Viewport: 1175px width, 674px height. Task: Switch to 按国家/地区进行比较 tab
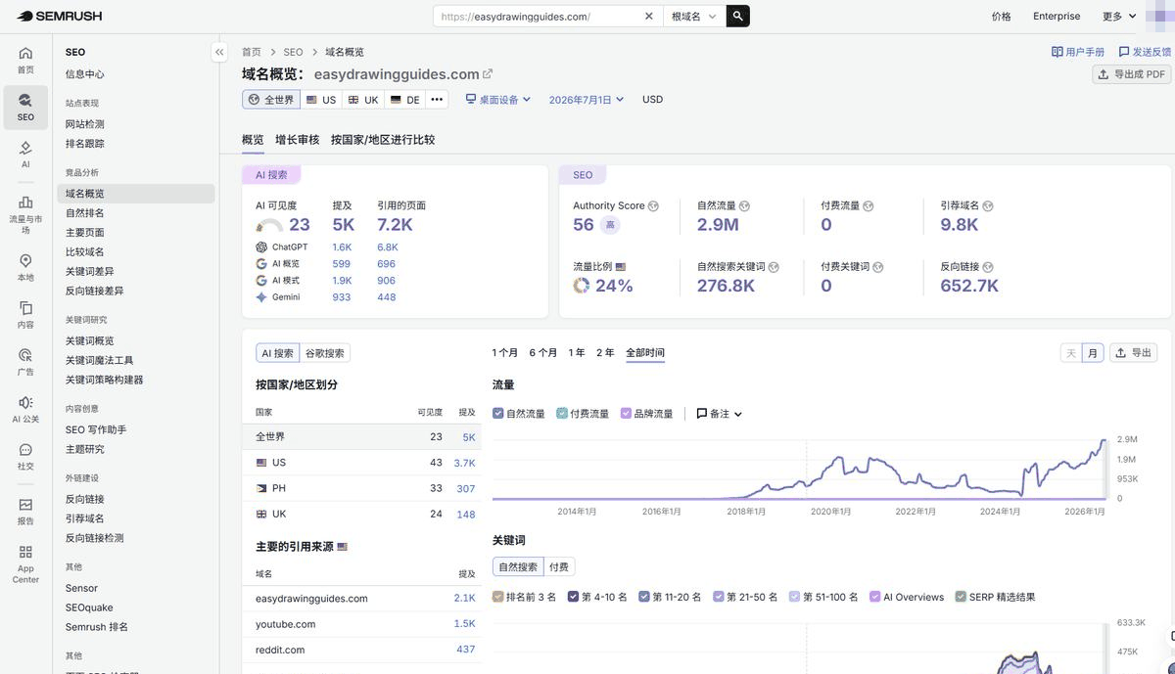[x=383, y=140]
